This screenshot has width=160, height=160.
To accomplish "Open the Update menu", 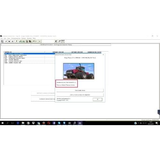I will (x=24, y=38).
